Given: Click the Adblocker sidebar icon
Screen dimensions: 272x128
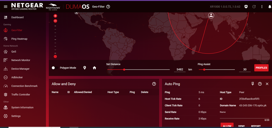Looking at the screenshot, I should click(5, 78).
